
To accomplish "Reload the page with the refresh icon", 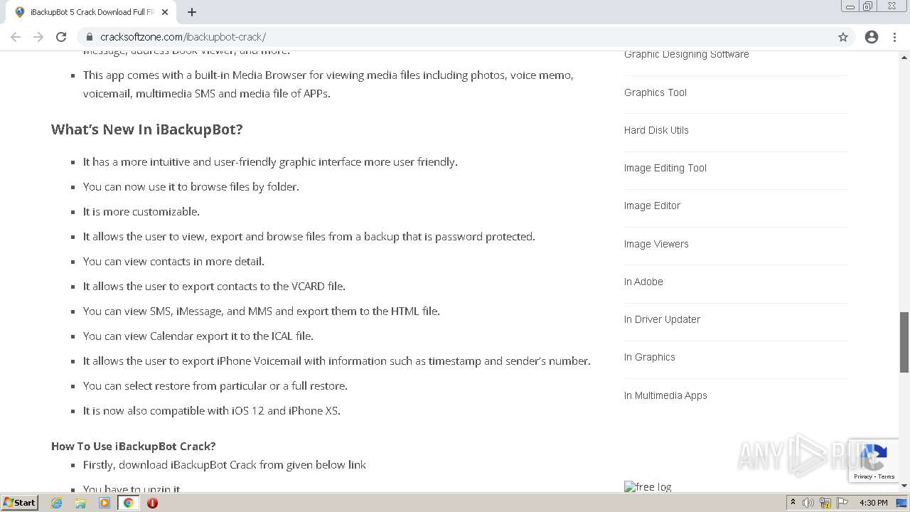I will [61, 37].
